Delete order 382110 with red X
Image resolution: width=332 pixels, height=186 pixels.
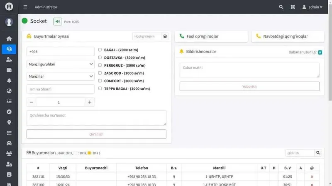pyautogui.click(x=312, y=177)
